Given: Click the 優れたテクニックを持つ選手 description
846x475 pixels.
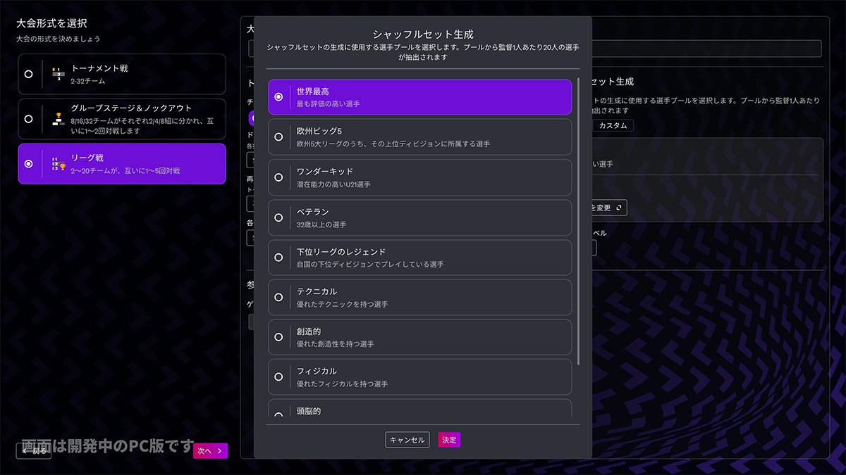Looking at the screenshot, I should 342,304.
